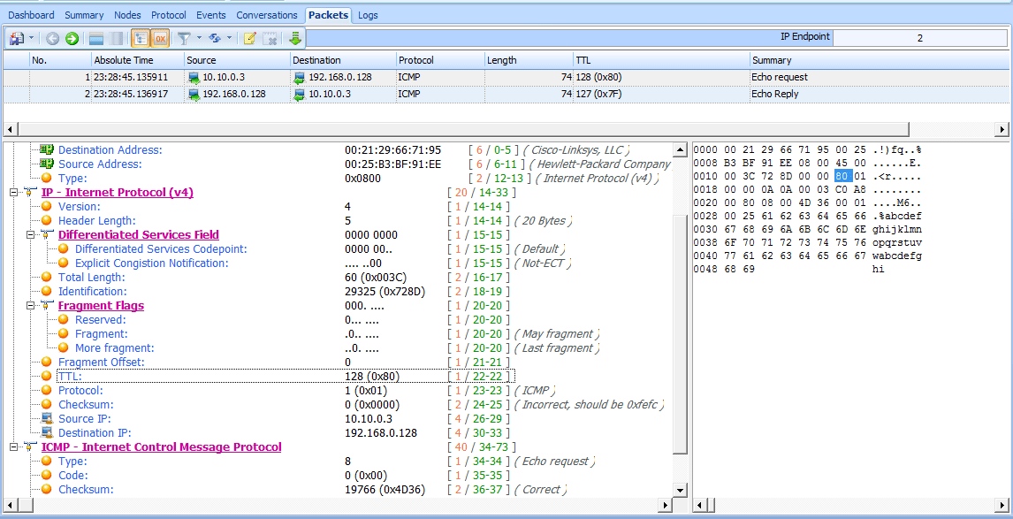This screenshot has height=519, width=1013.
Task: Click the Destination IP computer icon
Action: click(47, 433)
